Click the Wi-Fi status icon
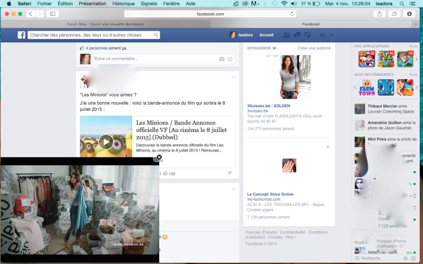The height and width of the screenshot is (264, 423). (x=284, y=4)
